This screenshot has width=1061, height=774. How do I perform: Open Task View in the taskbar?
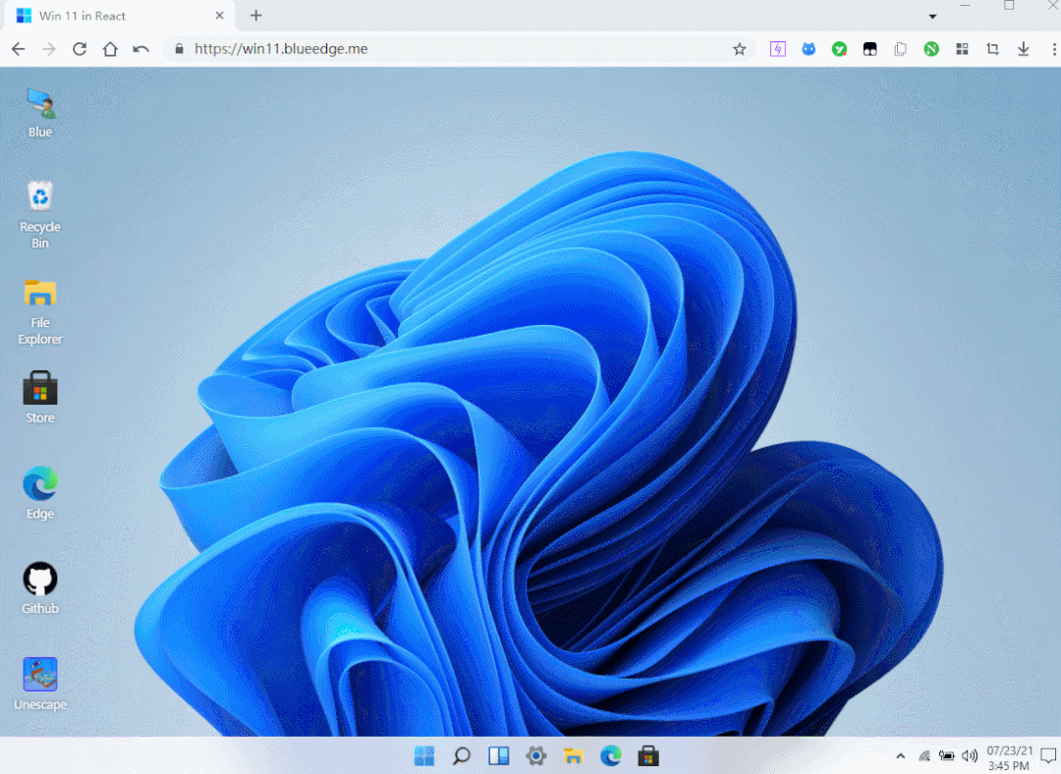pos(499,756)
